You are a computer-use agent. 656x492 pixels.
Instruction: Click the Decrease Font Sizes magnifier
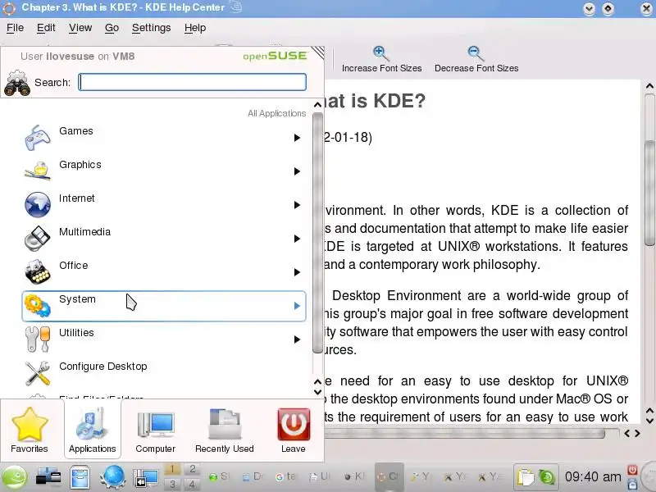[476, 53]
